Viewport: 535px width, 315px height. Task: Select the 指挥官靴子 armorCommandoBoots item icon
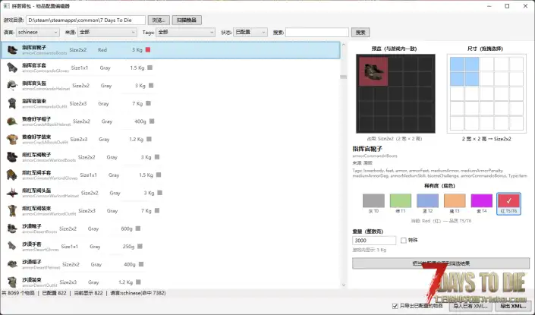[x=12, y=50]
